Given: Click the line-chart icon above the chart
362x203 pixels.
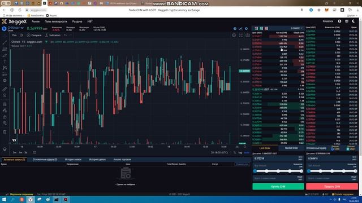Looking at the screenshot, I should click(x=240, y=29).
